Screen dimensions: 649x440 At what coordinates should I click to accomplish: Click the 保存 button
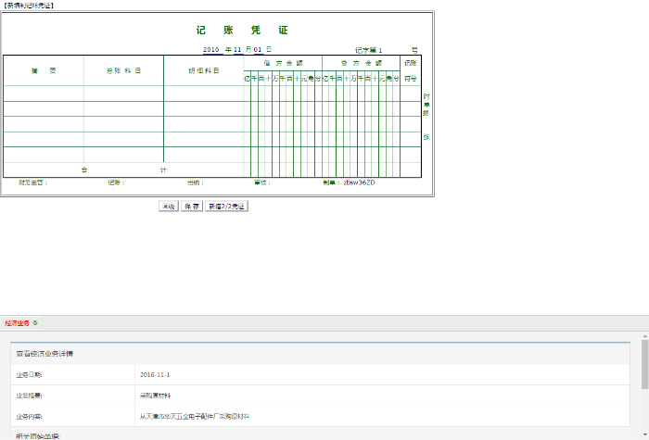point(192,206)
